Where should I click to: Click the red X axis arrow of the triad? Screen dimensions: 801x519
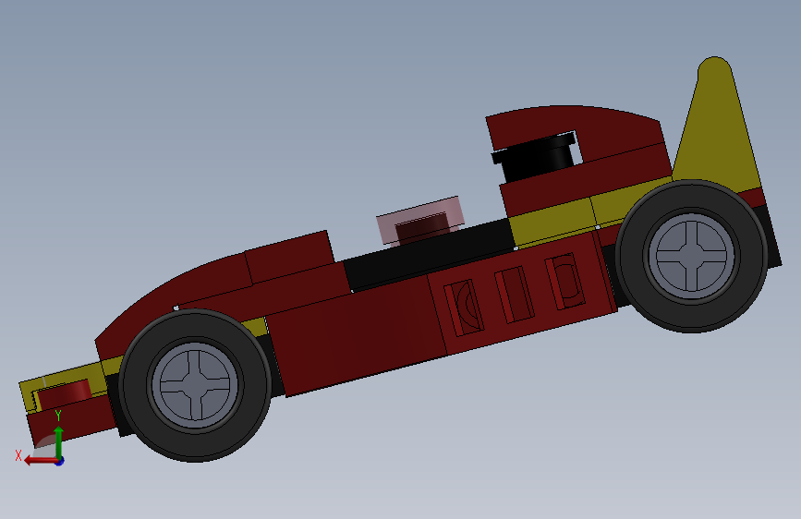point(40,461)
